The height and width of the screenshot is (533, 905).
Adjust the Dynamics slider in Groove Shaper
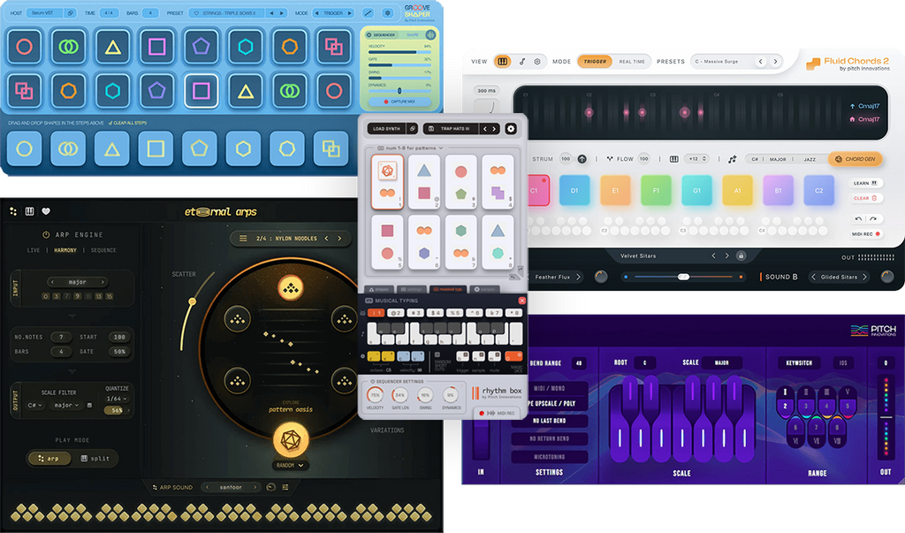click(x=399, y=91)
